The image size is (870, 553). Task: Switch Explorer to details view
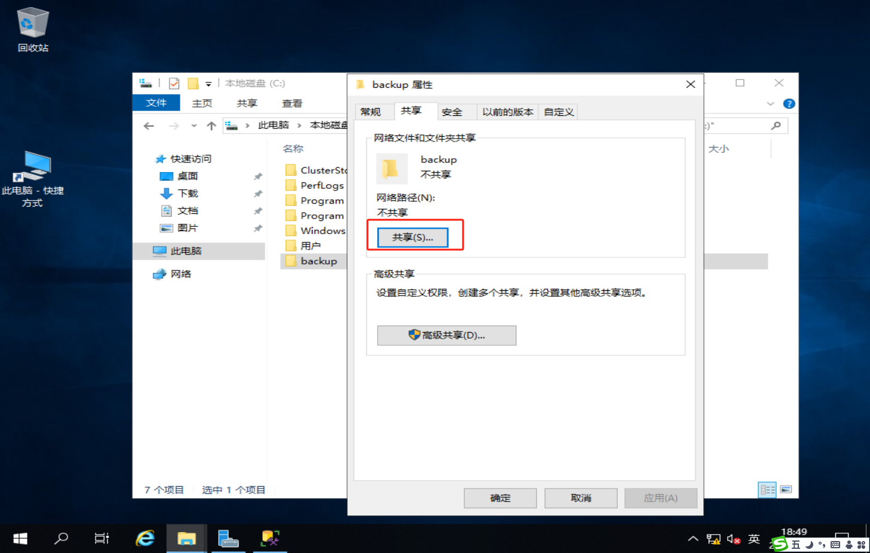[x=767, y=490]
